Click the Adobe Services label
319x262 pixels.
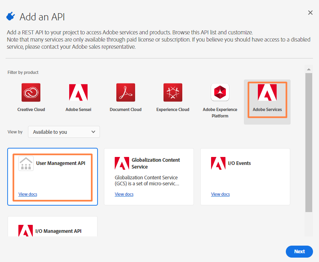click(x=267, y=109)
